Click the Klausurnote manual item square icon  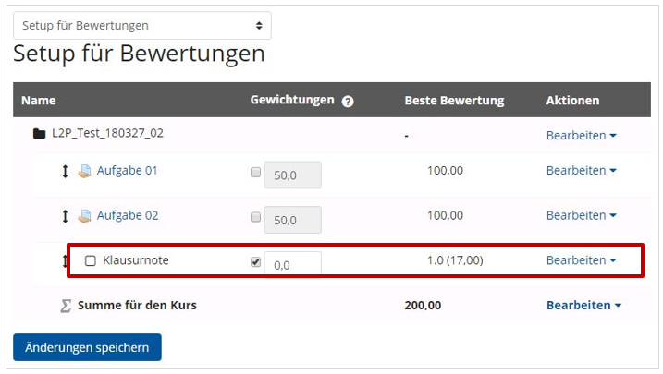point(90,260)
